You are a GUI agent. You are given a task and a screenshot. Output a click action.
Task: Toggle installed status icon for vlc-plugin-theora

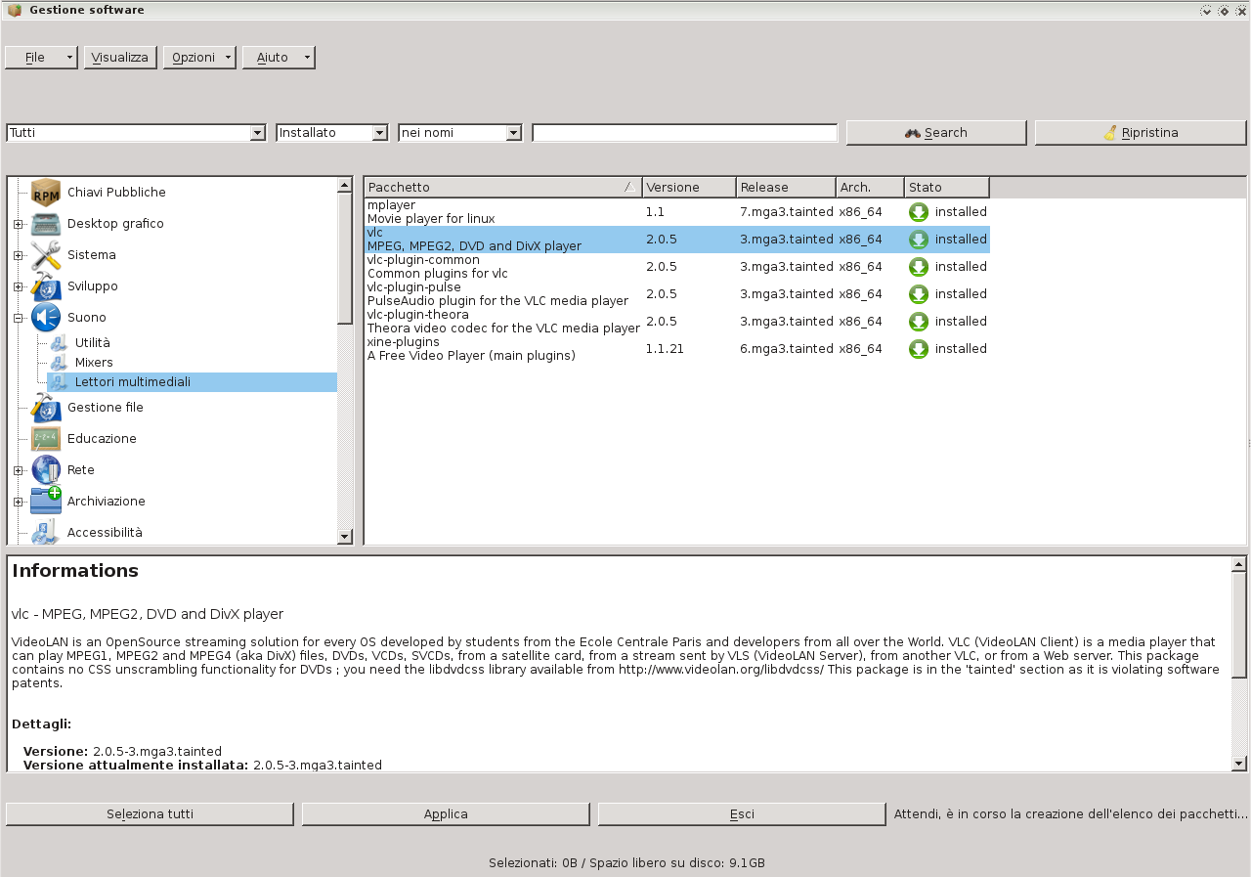click(x=918, y=322)
